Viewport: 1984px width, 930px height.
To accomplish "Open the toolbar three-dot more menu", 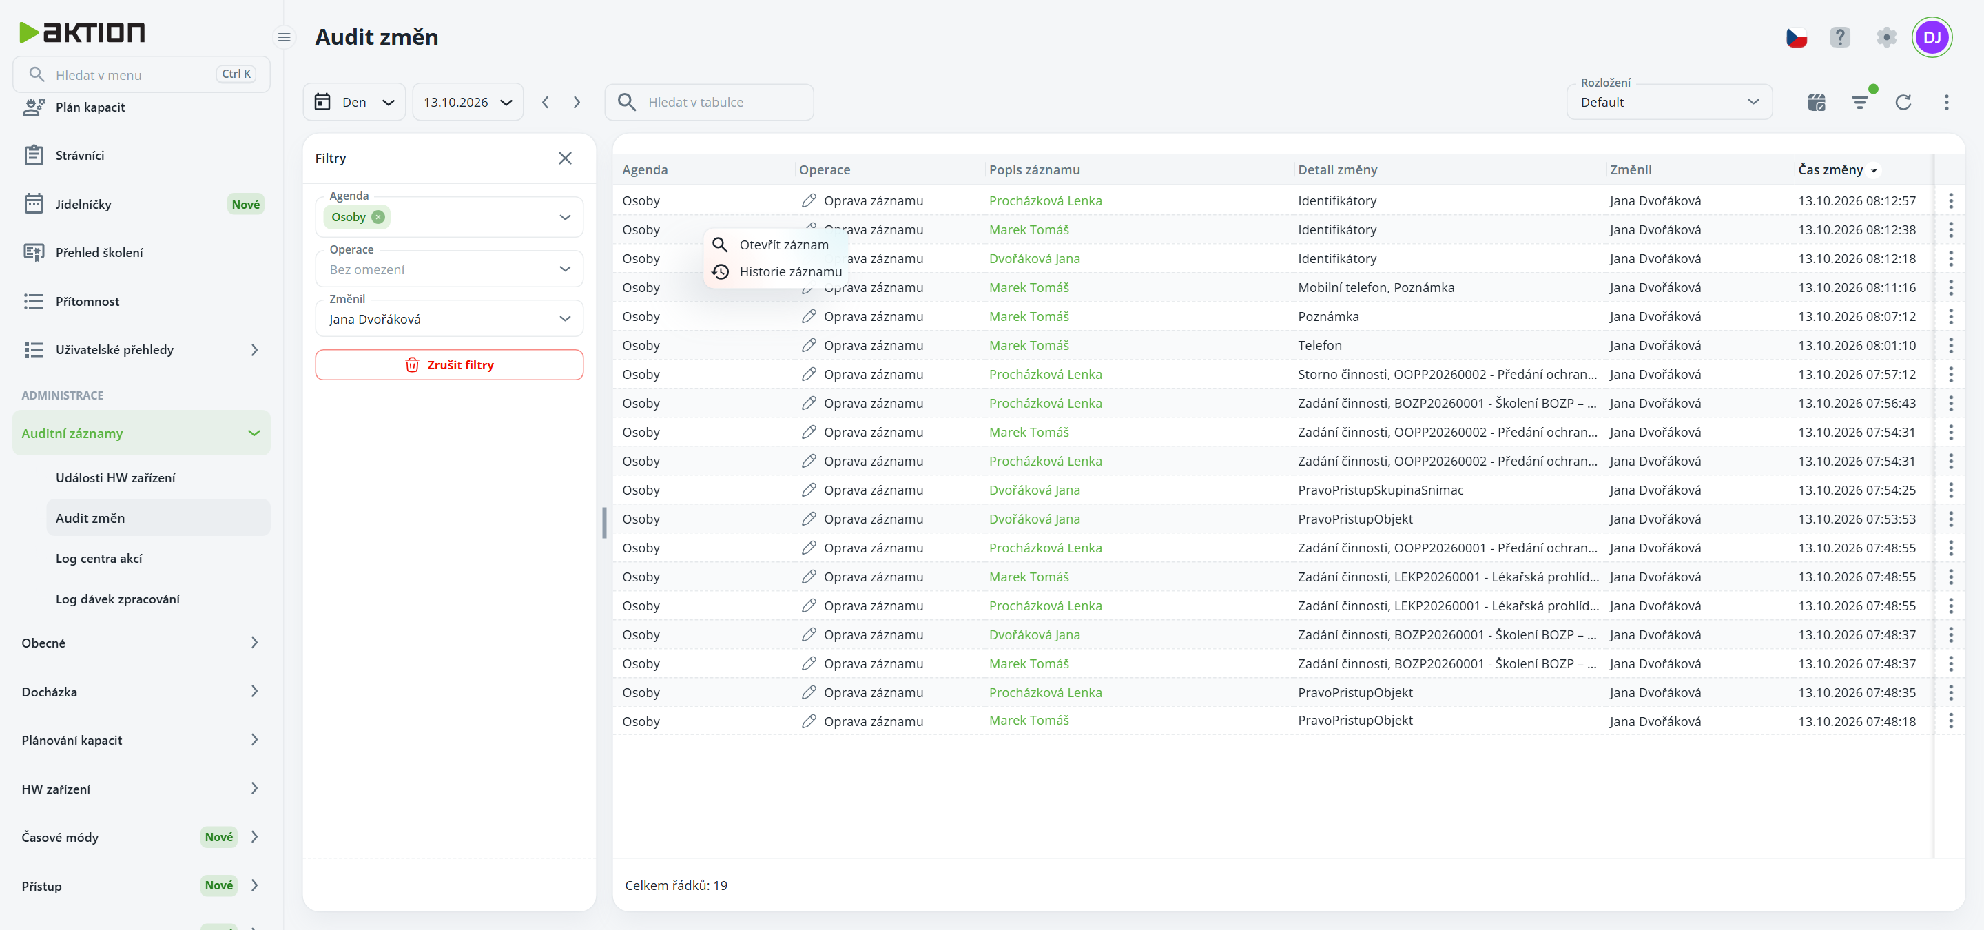I will point(1946,103).
